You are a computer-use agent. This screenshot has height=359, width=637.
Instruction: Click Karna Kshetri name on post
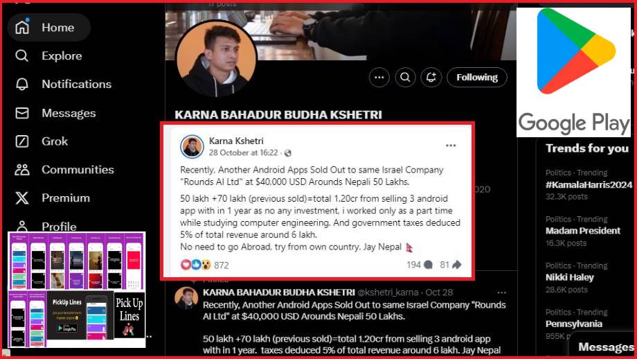[x=236, y=141]
